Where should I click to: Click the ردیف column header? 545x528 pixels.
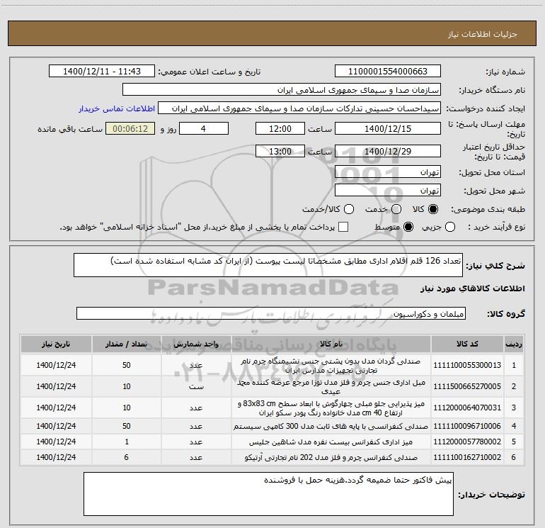click(514, 344)
